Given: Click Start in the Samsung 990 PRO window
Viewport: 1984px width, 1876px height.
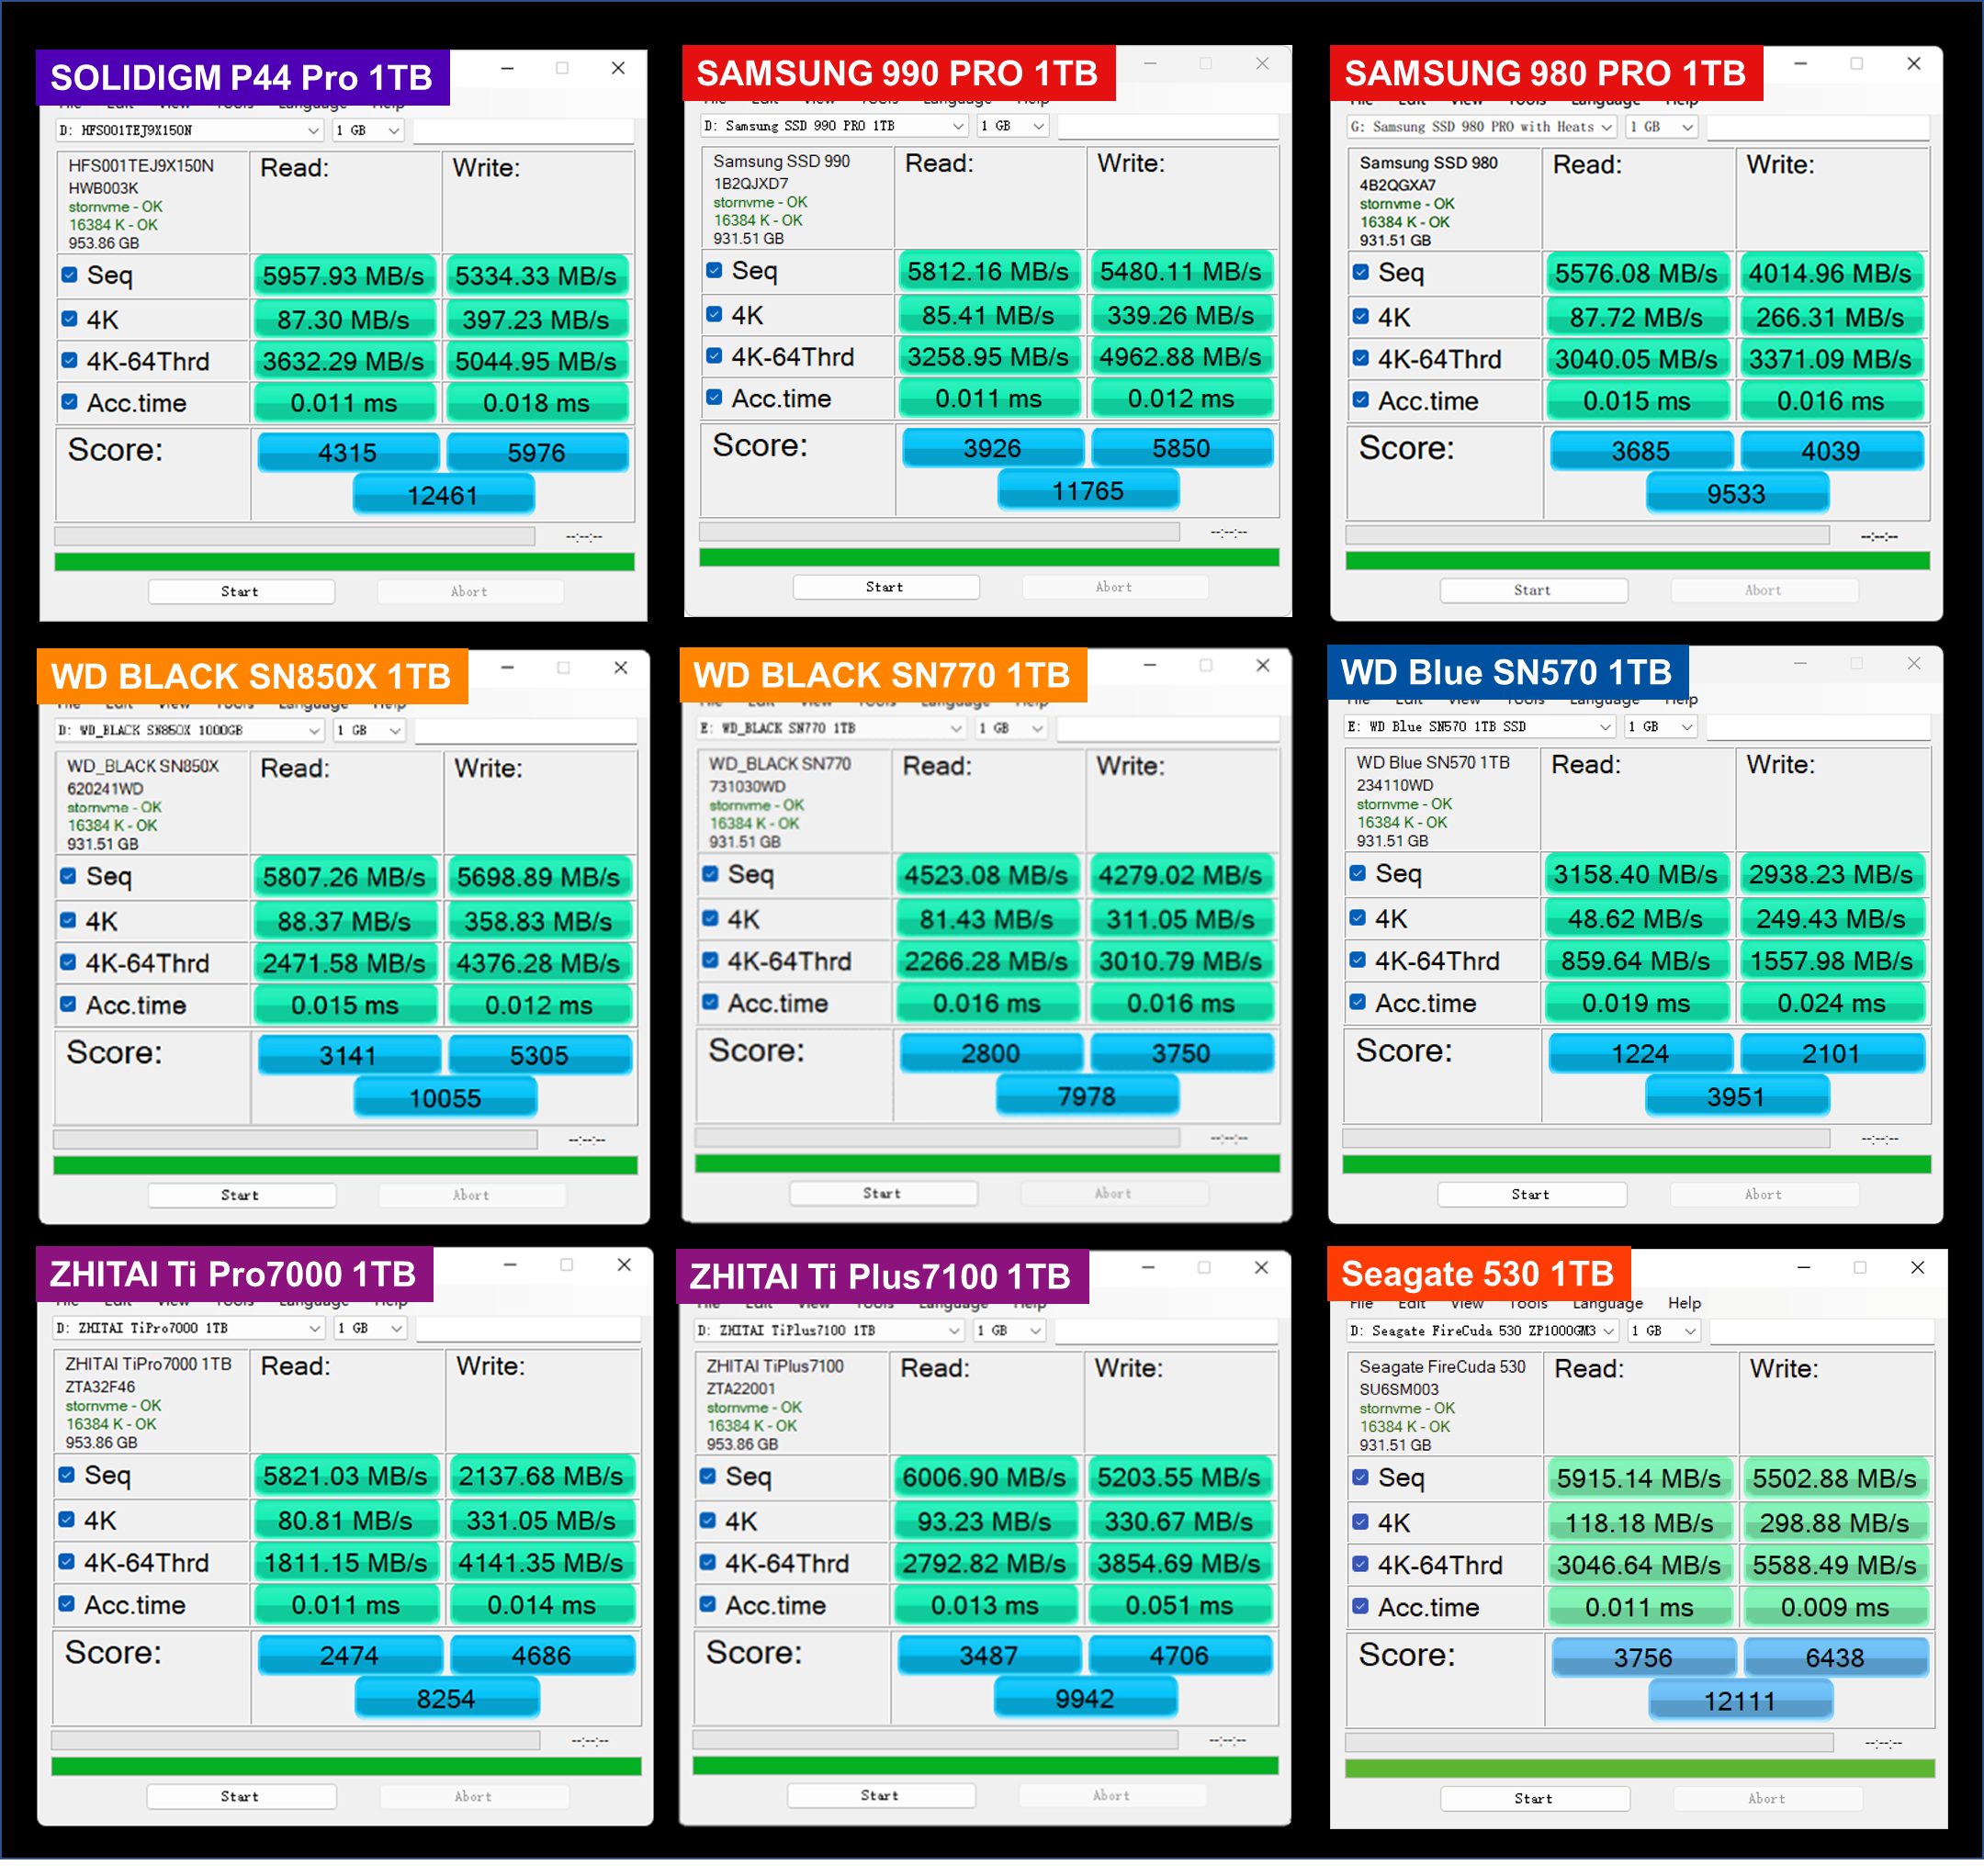Looking at the screenshot, I should pyautogui.click(x=885, y=587).
